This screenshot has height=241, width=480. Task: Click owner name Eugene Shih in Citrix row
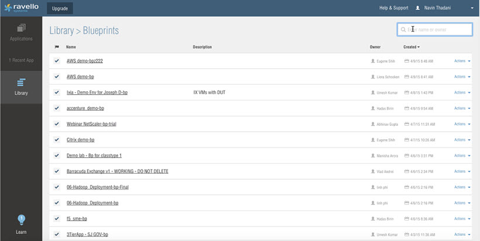tap(386, 140)
